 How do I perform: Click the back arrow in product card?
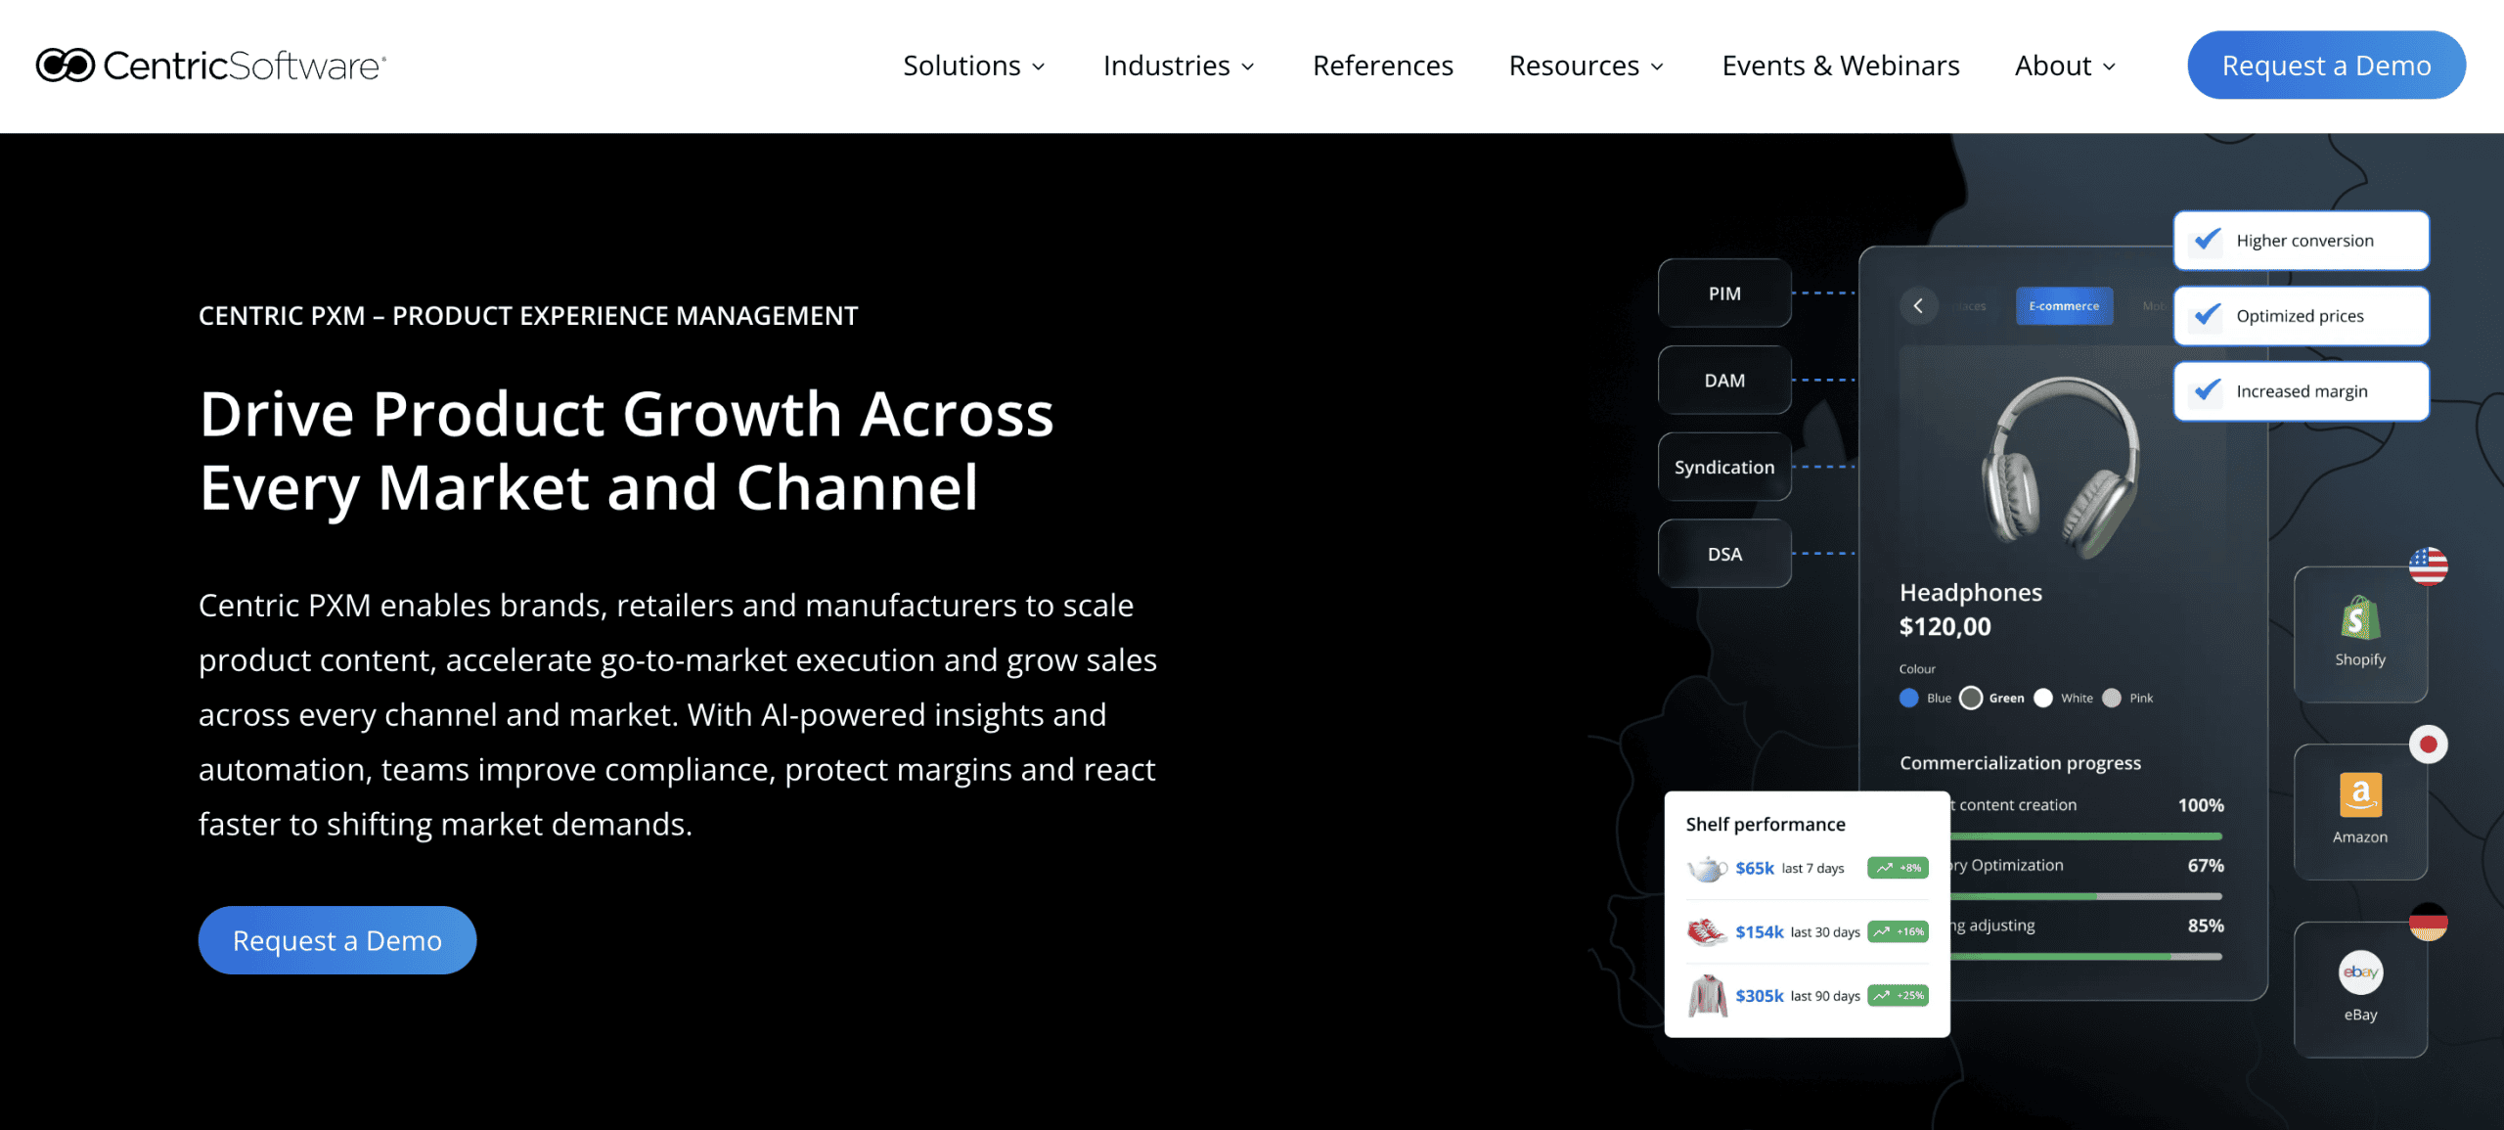coord(1918,306)
